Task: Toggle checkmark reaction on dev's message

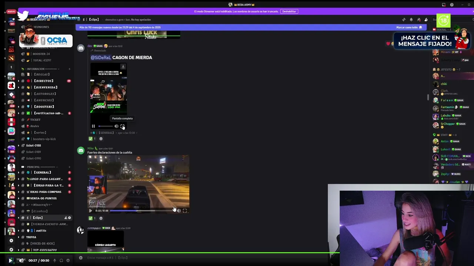Action: [x=92, y=139]
